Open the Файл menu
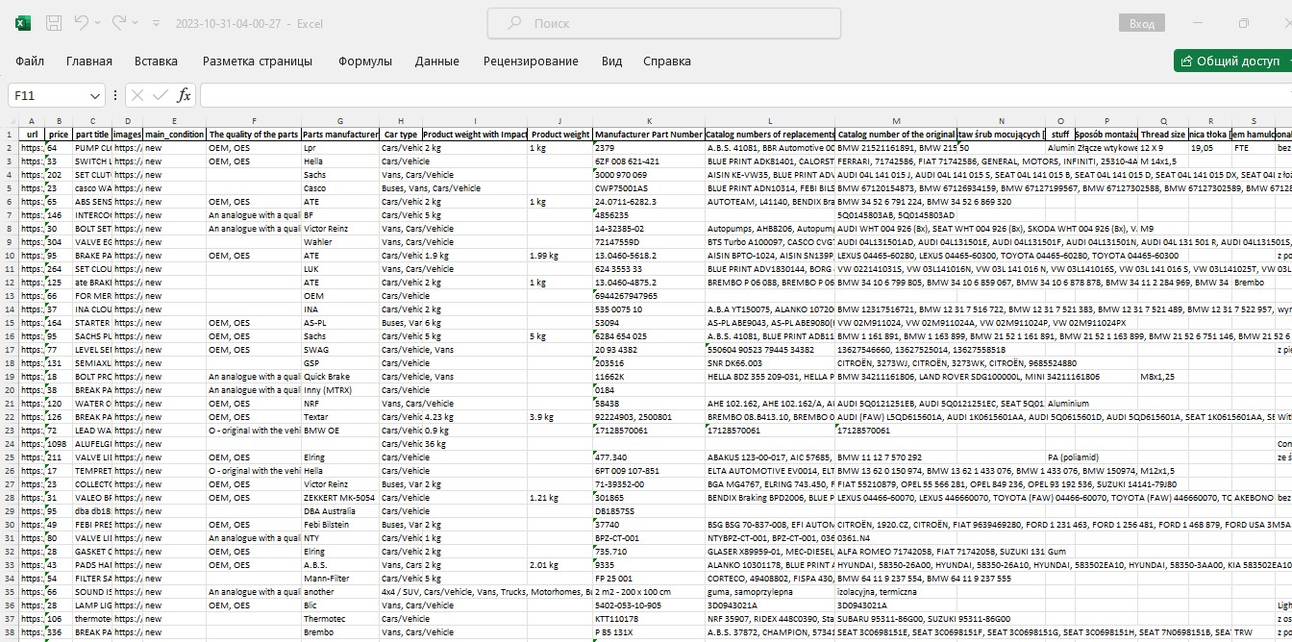 30,61
